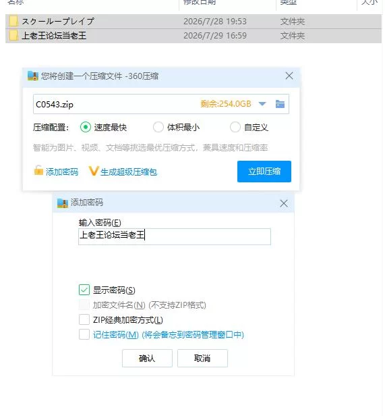Click the 剩余:254.0GB remaining space text
The image size is (385, 416).
(x=226, y=104)
